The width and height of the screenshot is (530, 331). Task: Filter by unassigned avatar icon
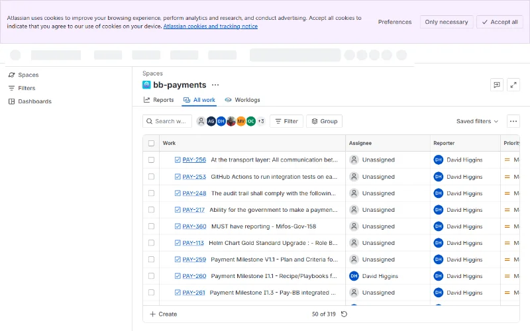(x=201, y=121)
